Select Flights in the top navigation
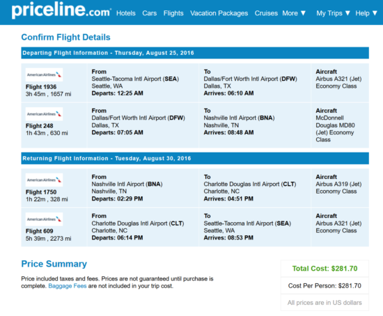This screenshot has height=316, width=383. [173, 13]
